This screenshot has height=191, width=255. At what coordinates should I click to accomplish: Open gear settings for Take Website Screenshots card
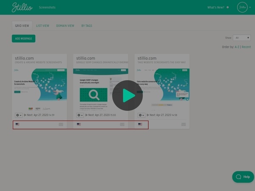point(142,115)
